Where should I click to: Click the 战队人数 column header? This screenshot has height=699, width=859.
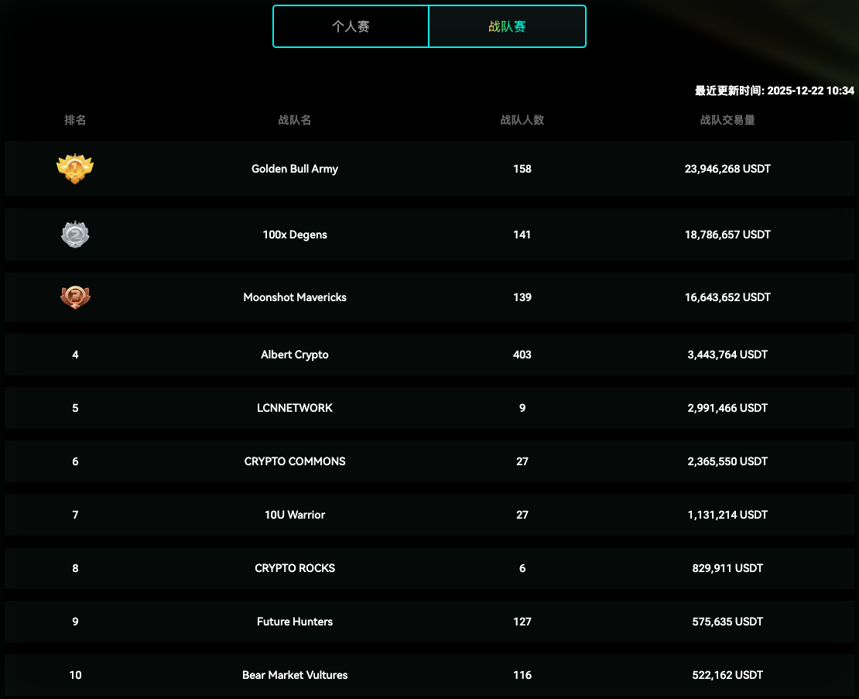pyautogui.click(x=522, y=120)
